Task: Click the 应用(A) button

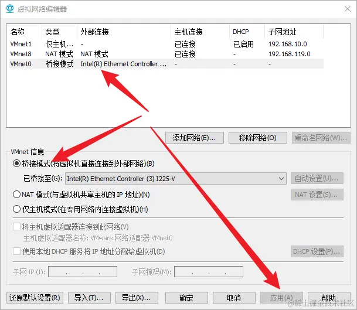Action: coord(281,298)
